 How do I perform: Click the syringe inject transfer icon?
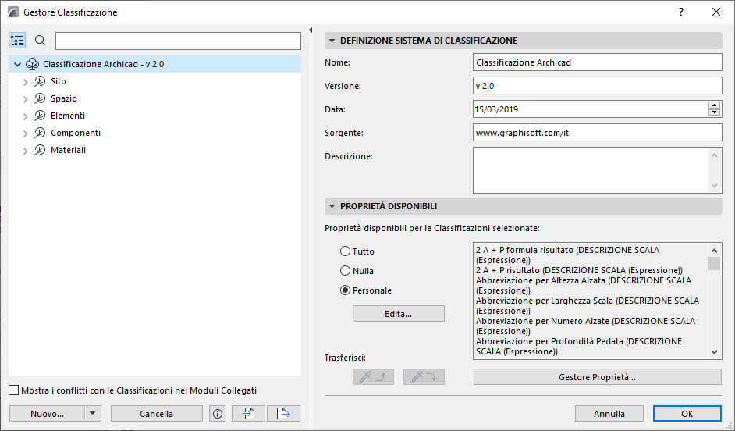(x=424, y=377)
